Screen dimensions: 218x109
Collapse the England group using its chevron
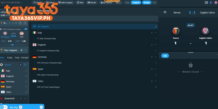[155, 45]
